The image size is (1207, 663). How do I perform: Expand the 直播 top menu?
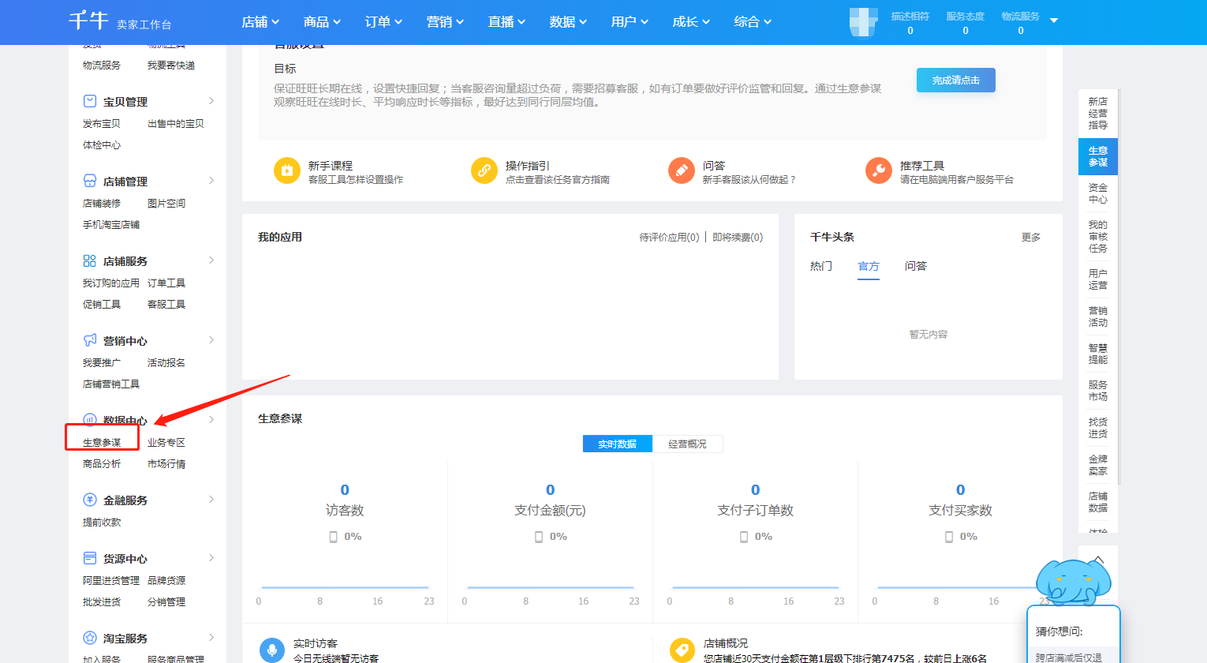[x=506, y=22]
